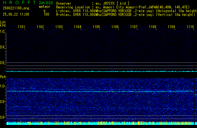Click the Lch 1.0 kHz axis label
197x128 pixels.
pyautogui.click(x=3, y=32)
